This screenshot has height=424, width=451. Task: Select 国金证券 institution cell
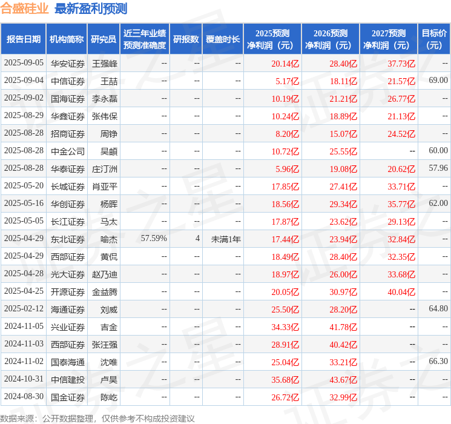68,397
